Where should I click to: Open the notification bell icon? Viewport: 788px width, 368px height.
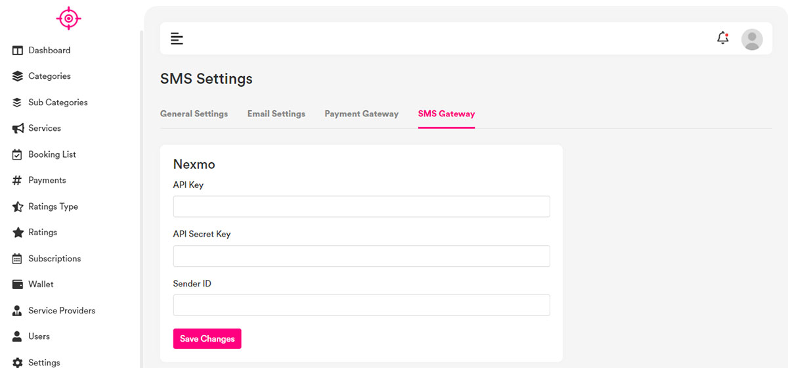tap(722, 38)
